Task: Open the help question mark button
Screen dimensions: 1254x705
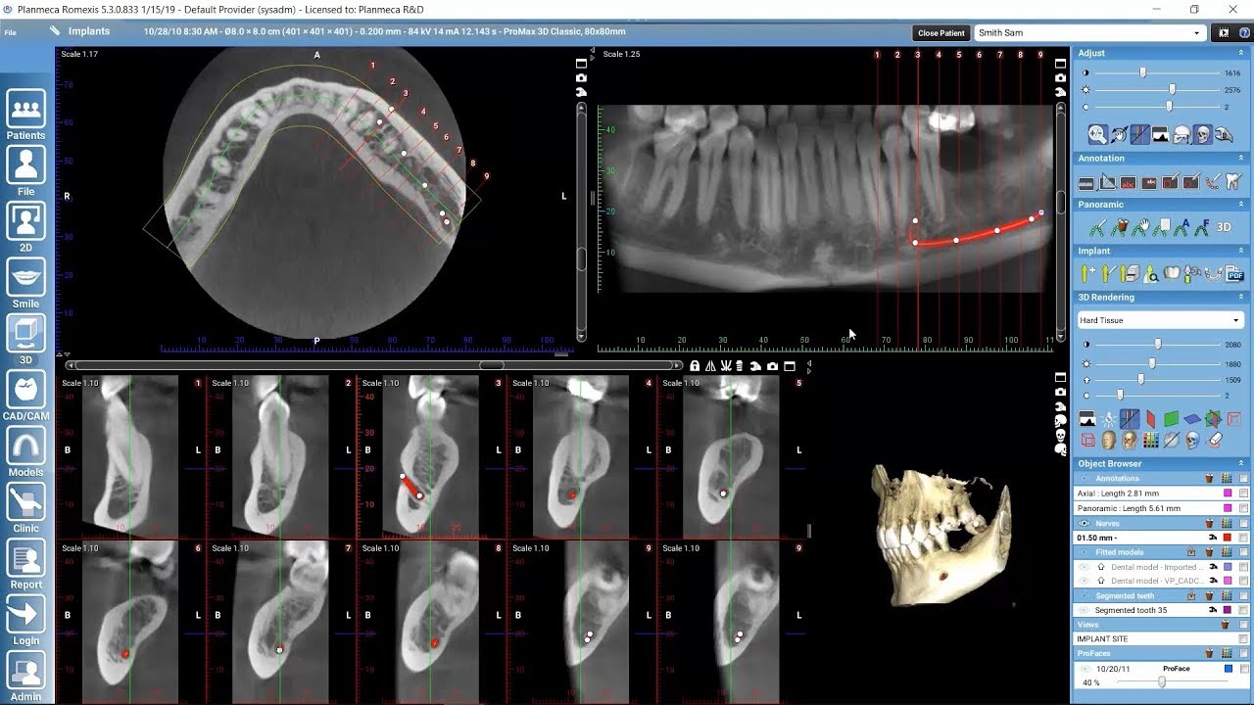Action: [1243, 32]
